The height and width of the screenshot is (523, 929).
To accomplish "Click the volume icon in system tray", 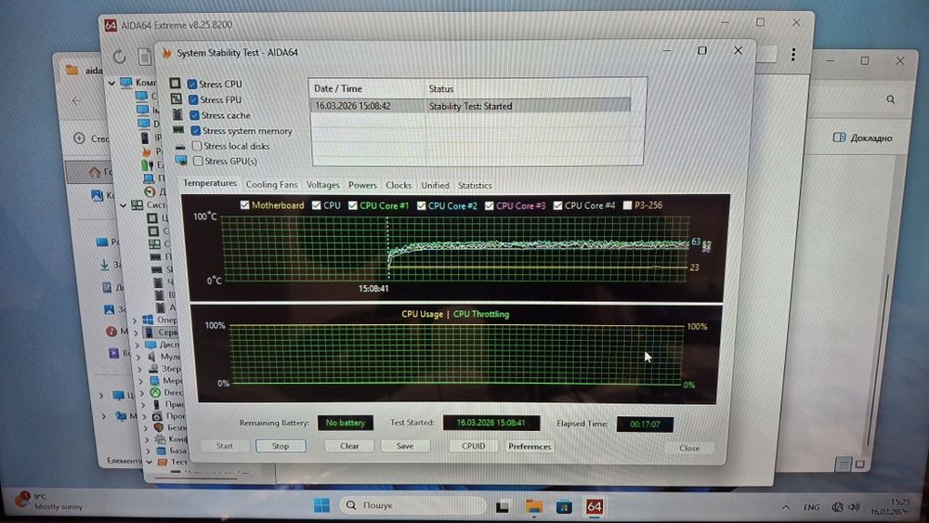I will coord(854,507).
